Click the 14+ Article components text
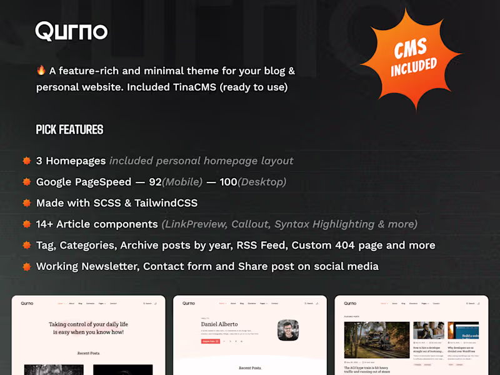The height and width of the screenshot is (375, 500). coord(97,224)
